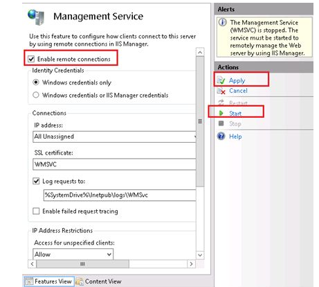
Task: Click the alert information icon
Action: coord(223,22)
